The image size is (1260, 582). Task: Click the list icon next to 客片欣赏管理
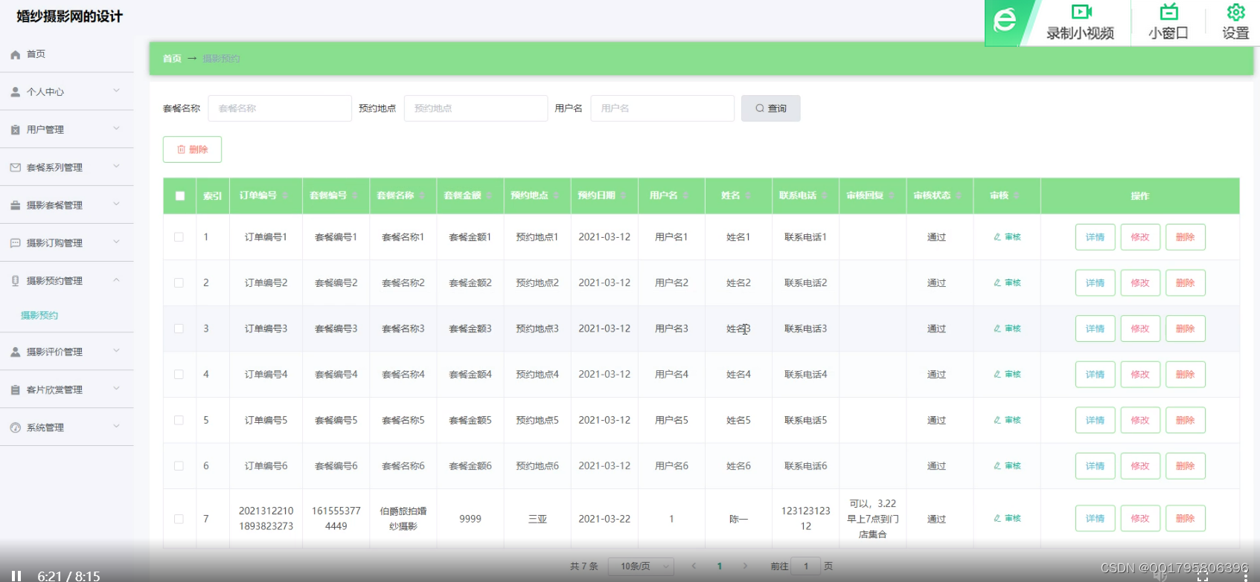[15, 389]
